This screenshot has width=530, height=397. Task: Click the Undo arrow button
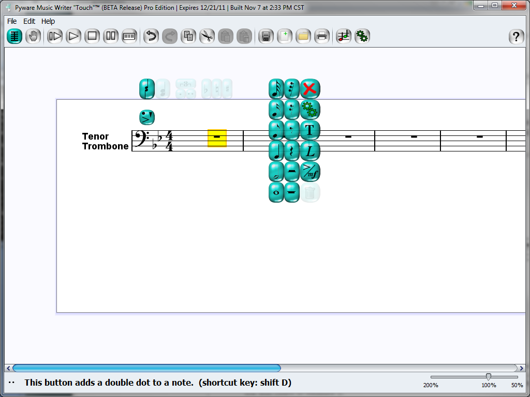click(151, 36)
